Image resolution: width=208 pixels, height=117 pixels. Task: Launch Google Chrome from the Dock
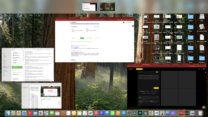tap(151, 113)
